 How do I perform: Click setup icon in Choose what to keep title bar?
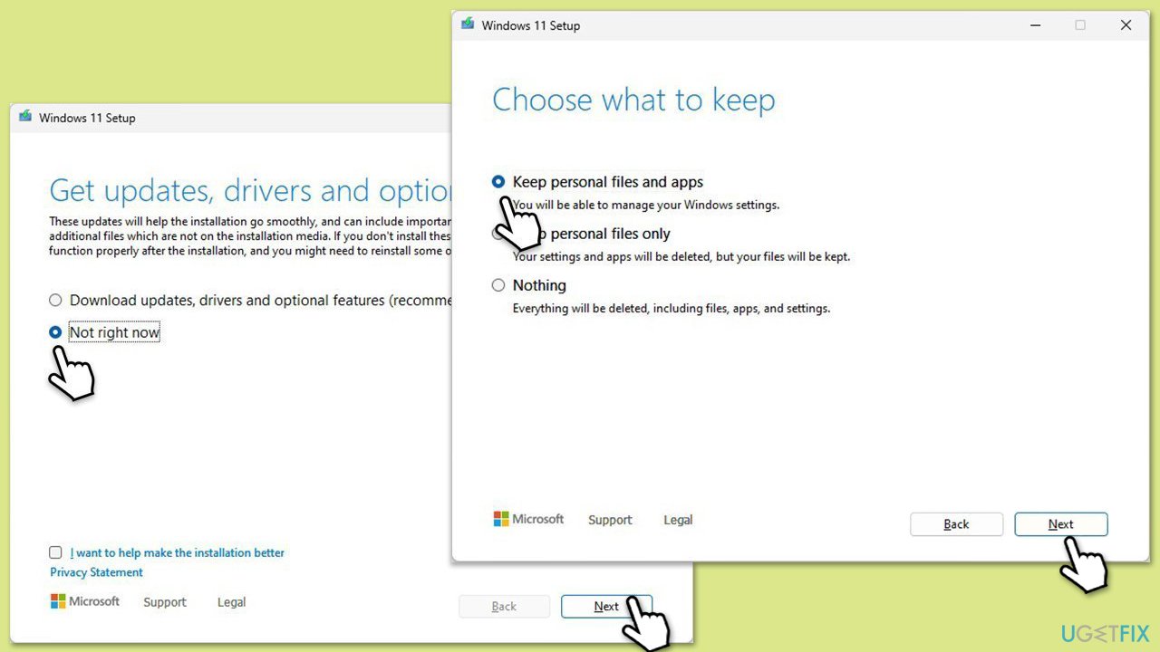(468, 24)
